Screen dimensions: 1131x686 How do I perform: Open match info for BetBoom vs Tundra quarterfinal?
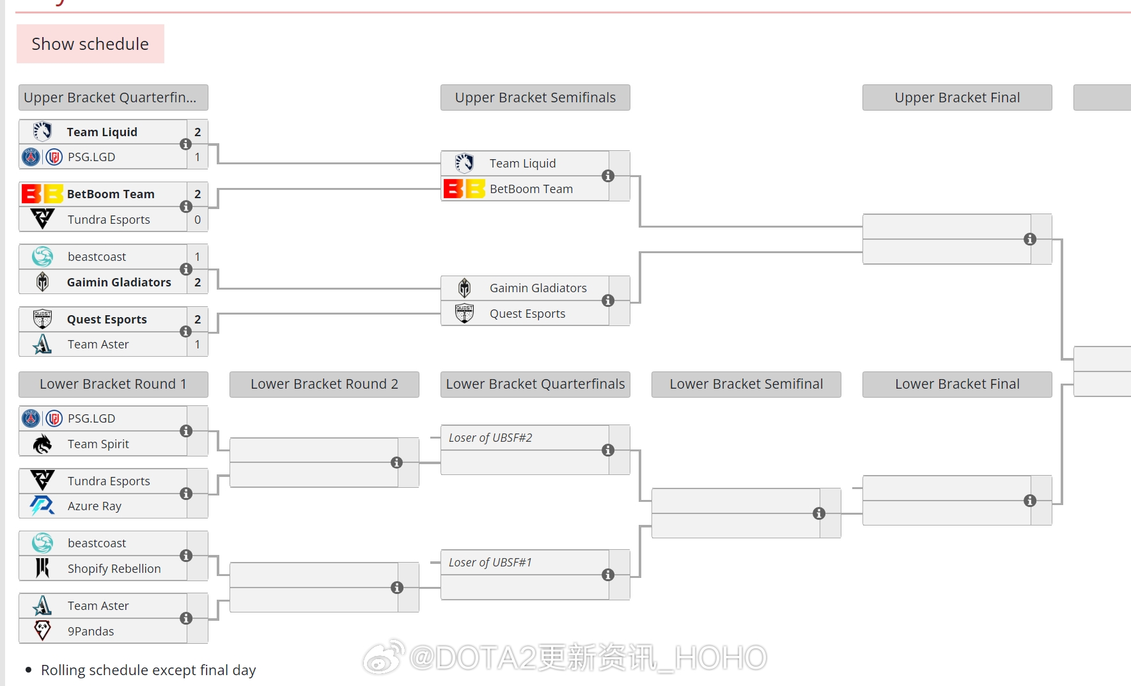pos(186,207)
